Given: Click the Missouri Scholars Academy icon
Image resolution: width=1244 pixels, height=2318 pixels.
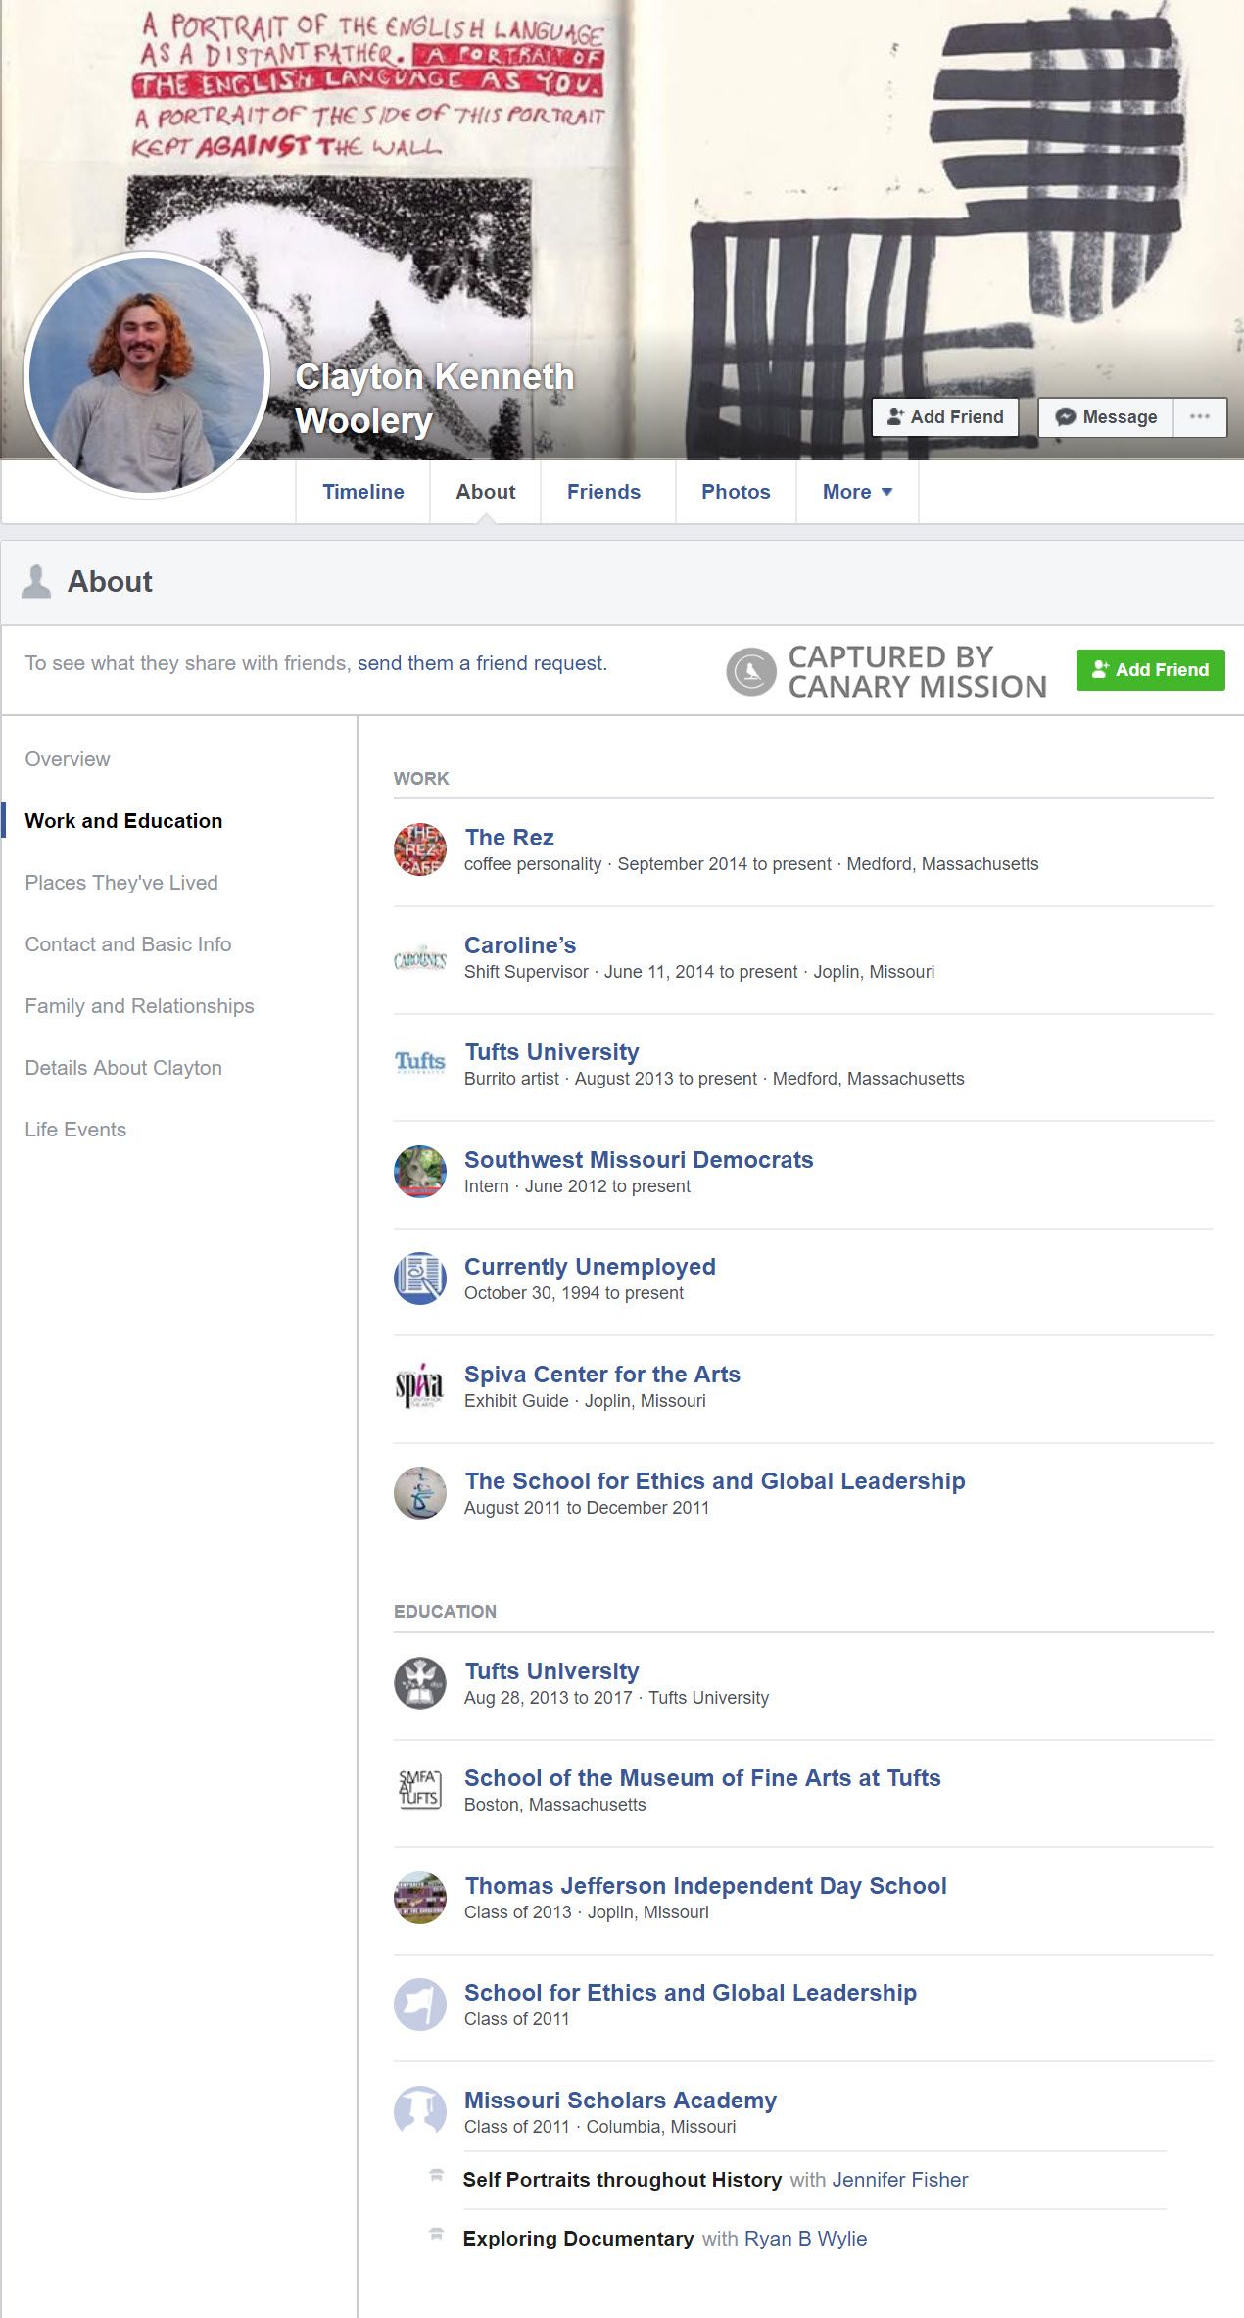Looking at the screenshot, I should coord(419,2112).
